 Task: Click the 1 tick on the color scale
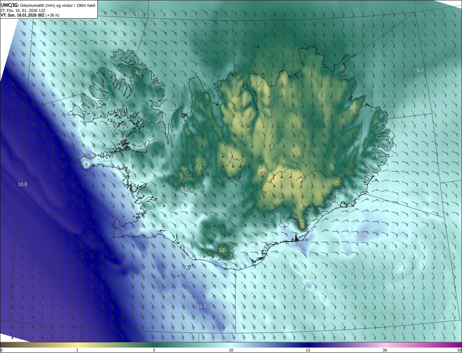(x=77, y=350)
